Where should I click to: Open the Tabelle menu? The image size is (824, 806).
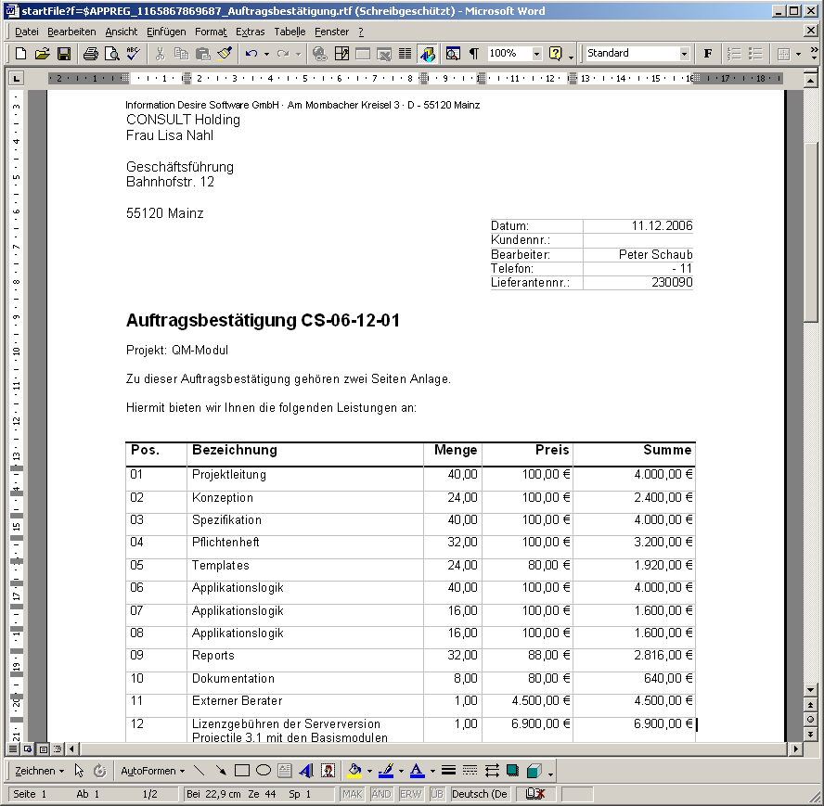point(290,32)
